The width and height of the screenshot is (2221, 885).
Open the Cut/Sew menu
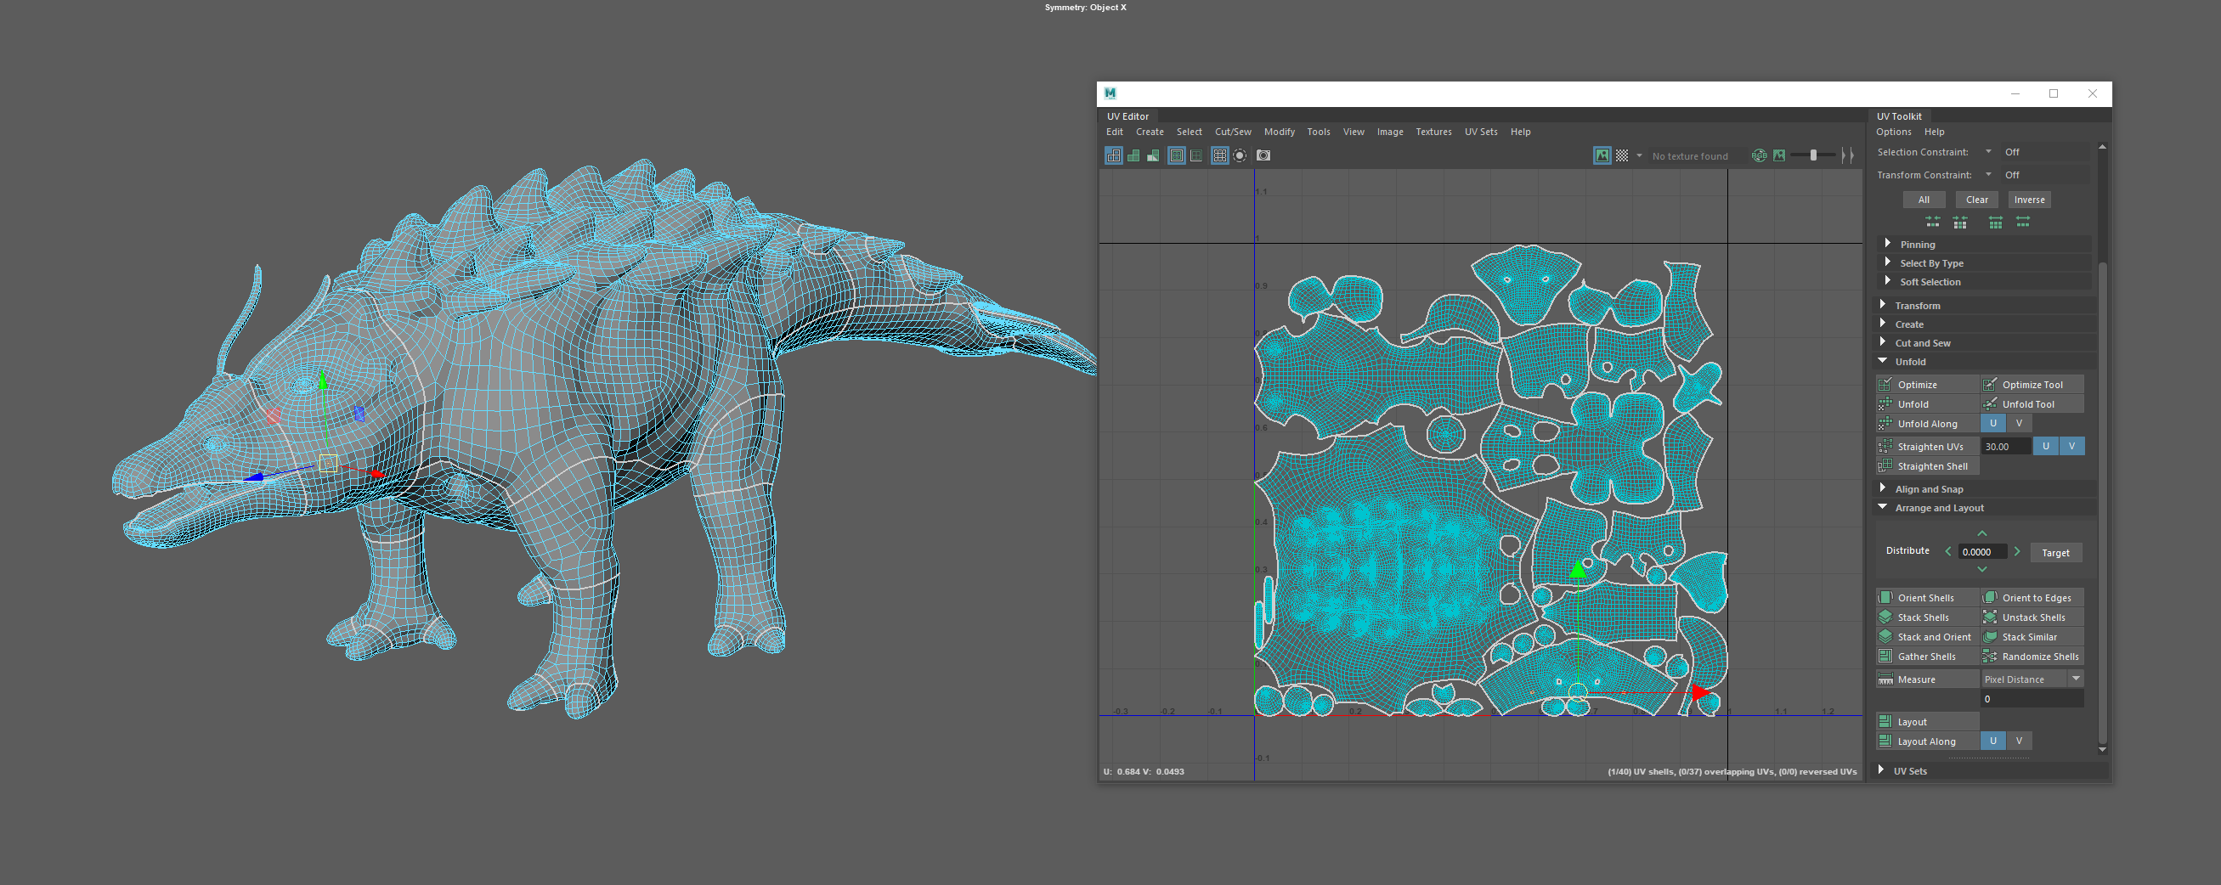(x=1232, y=132)
